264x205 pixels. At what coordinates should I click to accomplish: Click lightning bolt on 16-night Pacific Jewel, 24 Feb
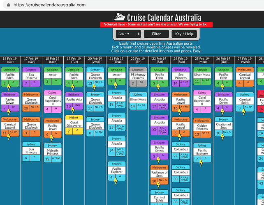(x=180, y=112)
